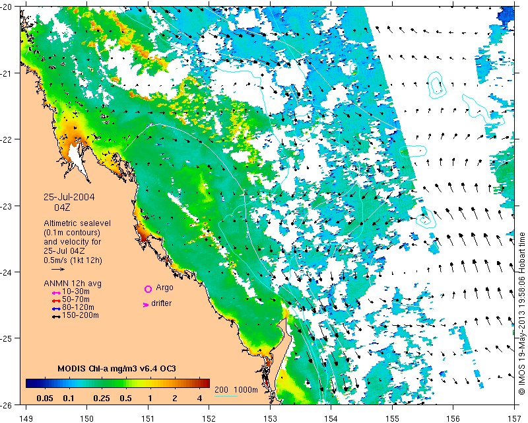The image size is (528, 423).
Task: Click the '200 1000m' isobath label
Action: point(236,389)
